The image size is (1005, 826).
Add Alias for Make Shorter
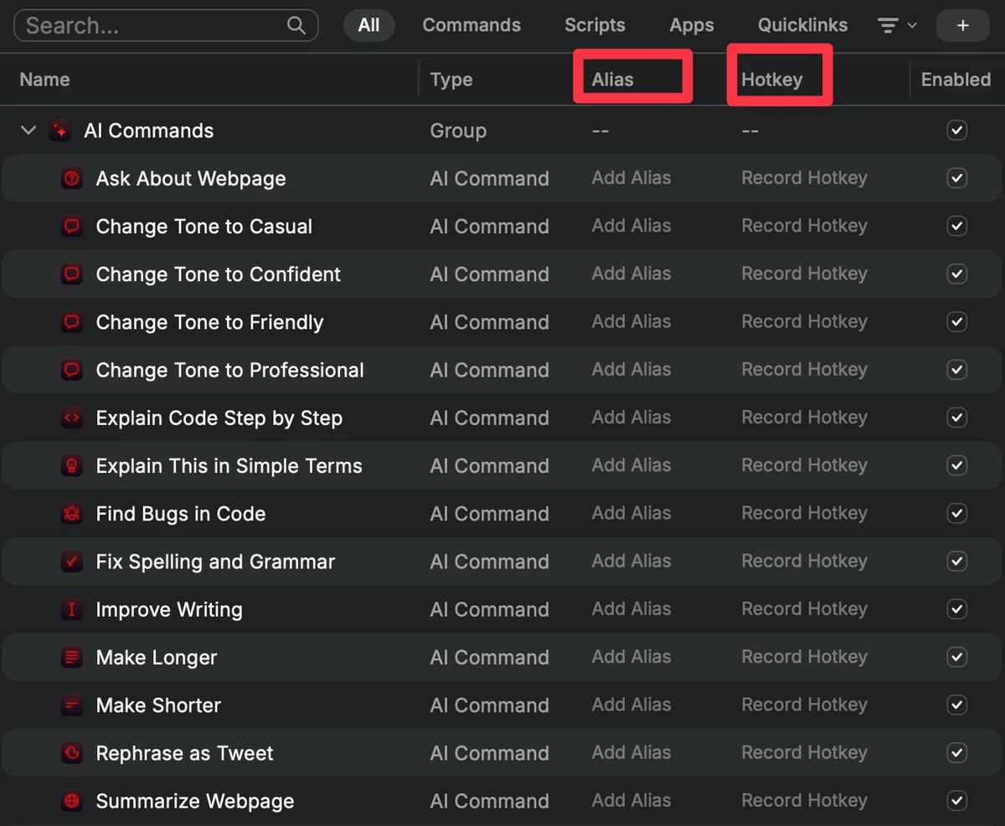click(631, 705)
